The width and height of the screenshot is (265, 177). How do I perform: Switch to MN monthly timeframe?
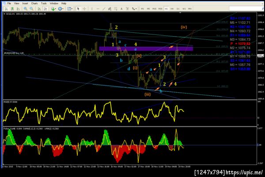190,9
